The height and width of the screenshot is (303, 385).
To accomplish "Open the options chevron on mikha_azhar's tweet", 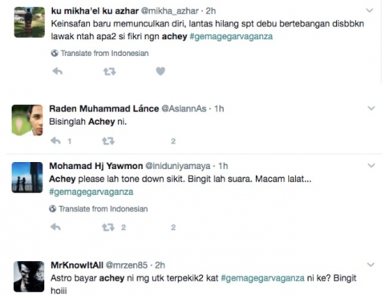I will click(x=370, y=10).
